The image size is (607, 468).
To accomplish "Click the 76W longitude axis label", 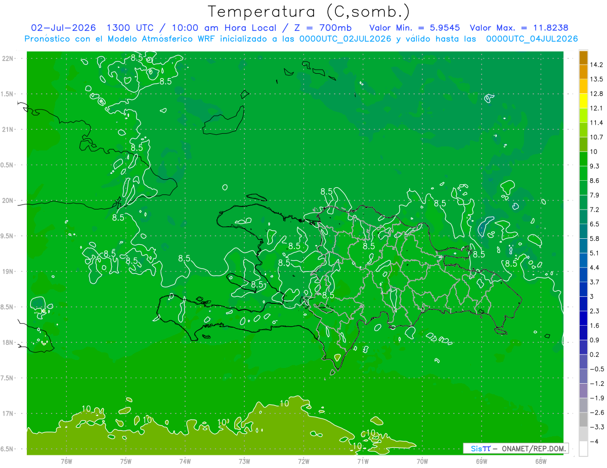I will point(66,461).
